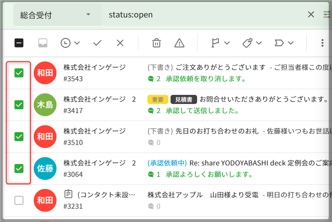This screenshot has width=332, height=222.
Task: Click the spam warning triangle icon
Action: tap(179, 43)
